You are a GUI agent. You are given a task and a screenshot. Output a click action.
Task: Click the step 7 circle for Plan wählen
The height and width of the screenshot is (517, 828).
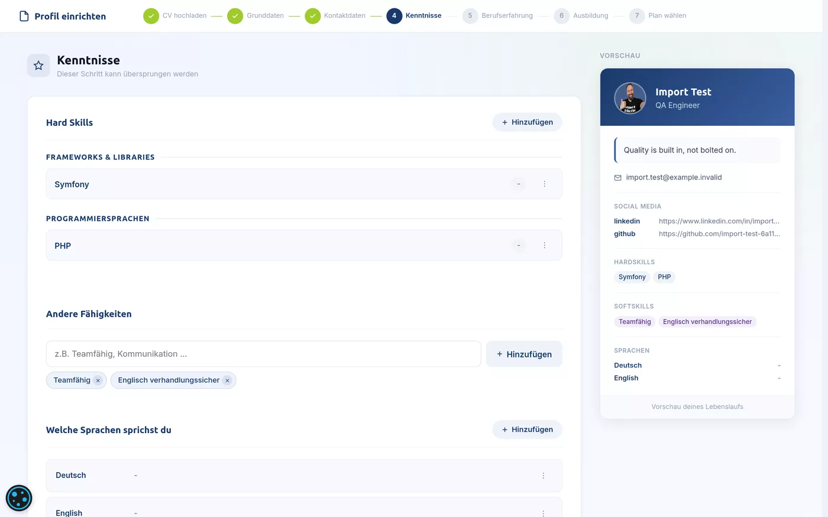(637, 16)
